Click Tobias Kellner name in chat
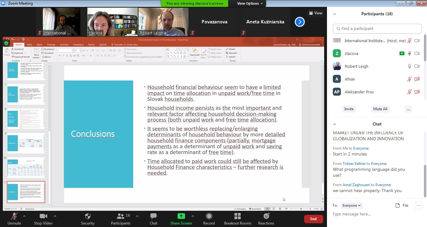 [x=354, y=164]
